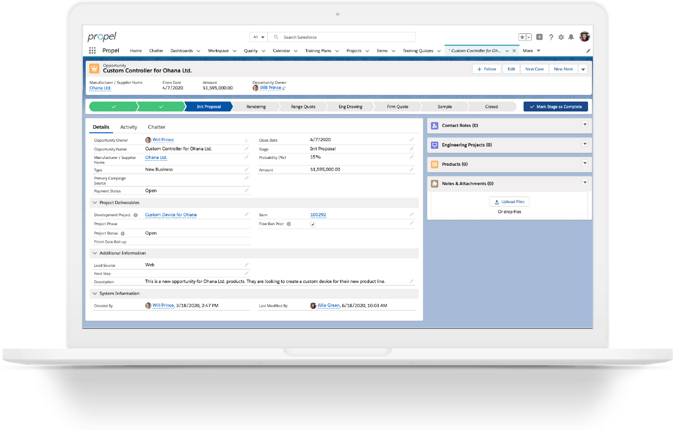Click the global actions plus icon
This screenshot has height=430, width=675.
[x=539, y=37]
